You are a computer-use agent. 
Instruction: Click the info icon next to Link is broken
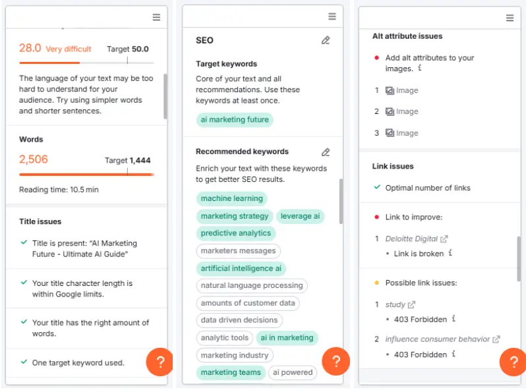(450, 253)
